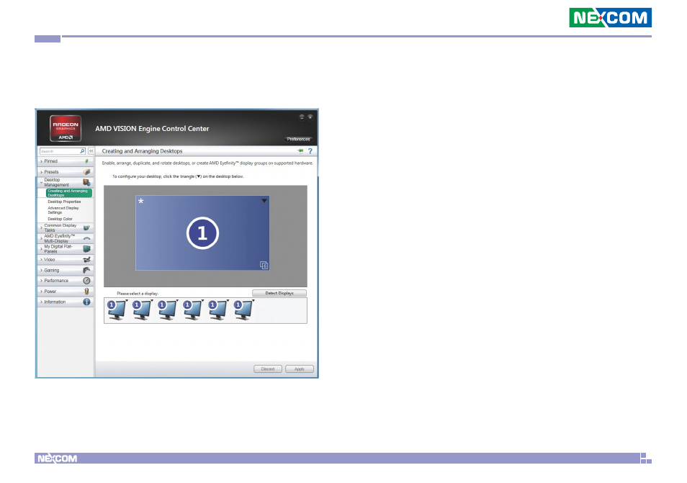
Task: Click the pin icon on the Pinned row
Action: point(86,161)
